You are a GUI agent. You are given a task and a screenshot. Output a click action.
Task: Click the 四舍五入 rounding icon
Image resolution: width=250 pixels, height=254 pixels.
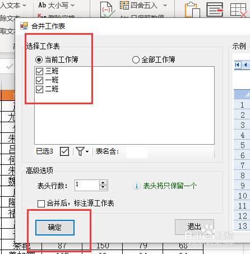pos(124,5)
